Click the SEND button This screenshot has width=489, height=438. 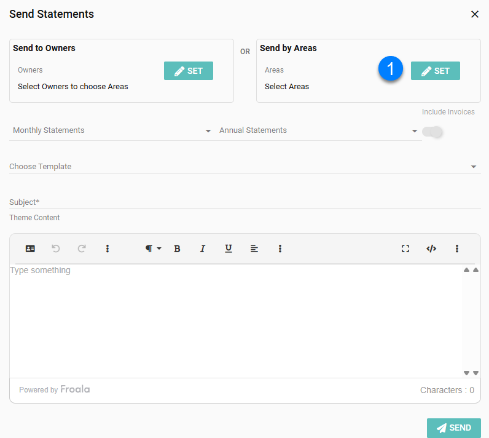pos(453,428)
